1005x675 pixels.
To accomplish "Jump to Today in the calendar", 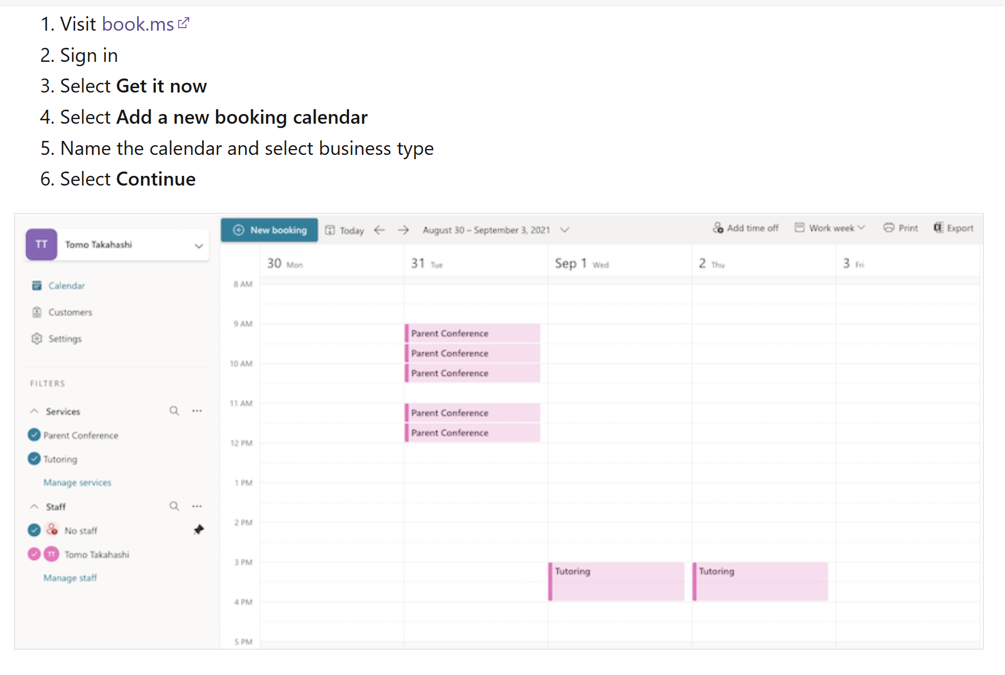I will coord(345,230).
